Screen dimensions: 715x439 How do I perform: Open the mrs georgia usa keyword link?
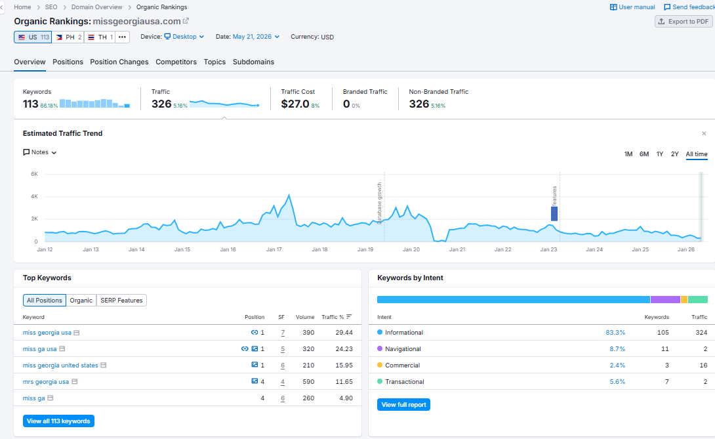pos(46,382)
